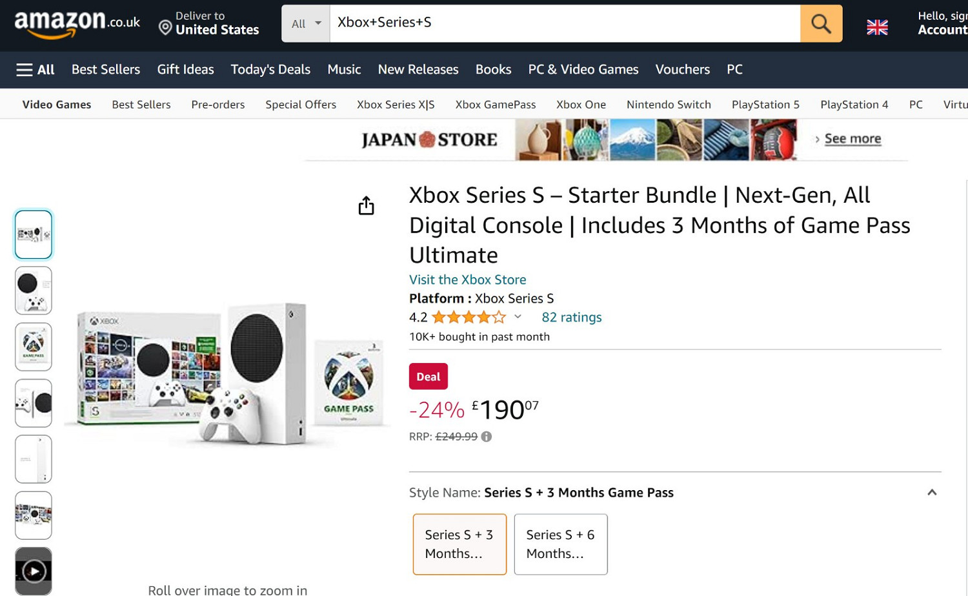Open the hamburger All menu
The height and width of the screenshot is (596, 968).
pos(35,69)
